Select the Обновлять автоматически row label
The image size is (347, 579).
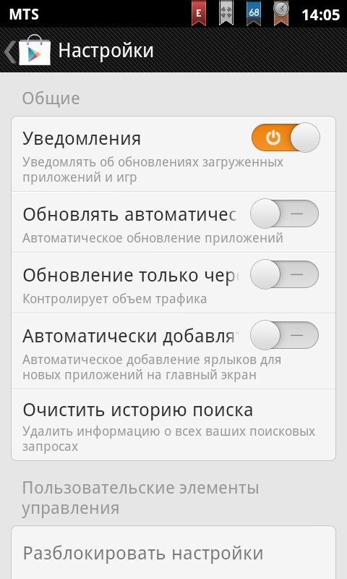click(x=130, y=214)
